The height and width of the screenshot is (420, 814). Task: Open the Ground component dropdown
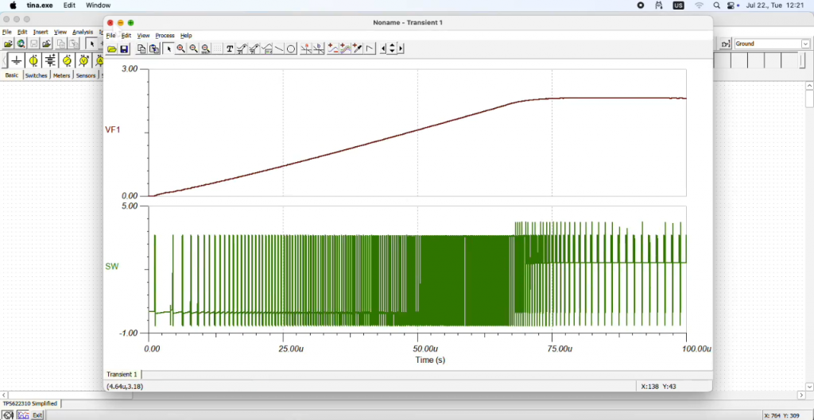[805, 44]
